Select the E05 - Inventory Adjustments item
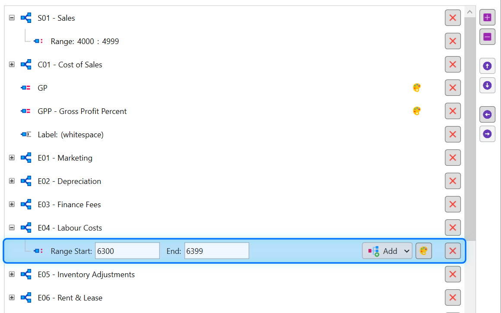 pos(86,275)
